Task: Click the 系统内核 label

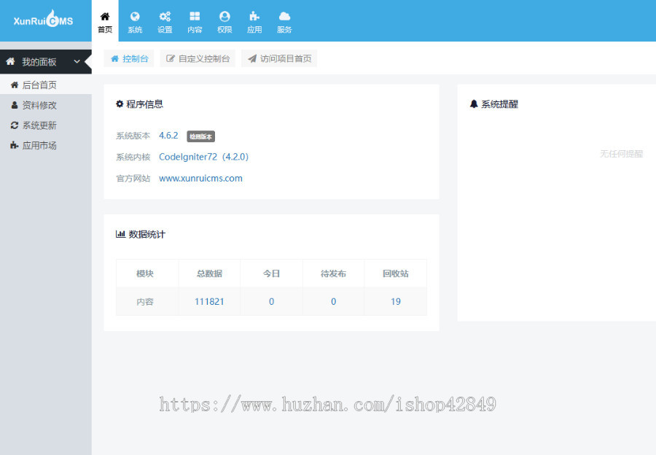Action: [133, 157]
